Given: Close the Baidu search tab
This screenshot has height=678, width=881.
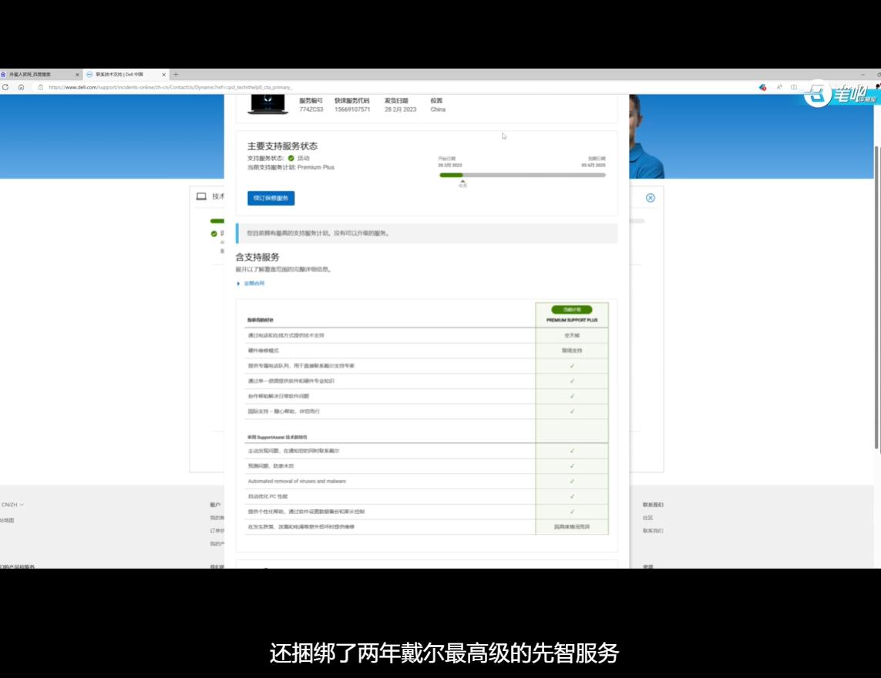Looking at the screenshot, I should tap(78, 74).
